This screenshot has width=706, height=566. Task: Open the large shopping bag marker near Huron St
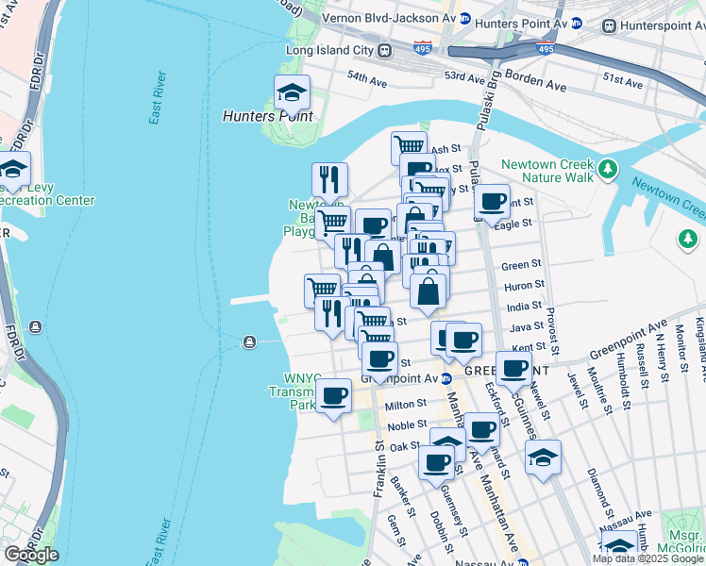(x=428, y=291)
